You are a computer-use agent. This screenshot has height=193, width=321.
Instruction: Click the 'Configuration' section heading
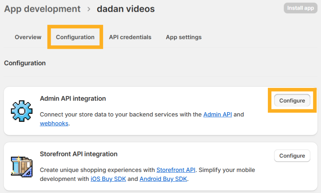pyautogui.click(x=25, y=63)
